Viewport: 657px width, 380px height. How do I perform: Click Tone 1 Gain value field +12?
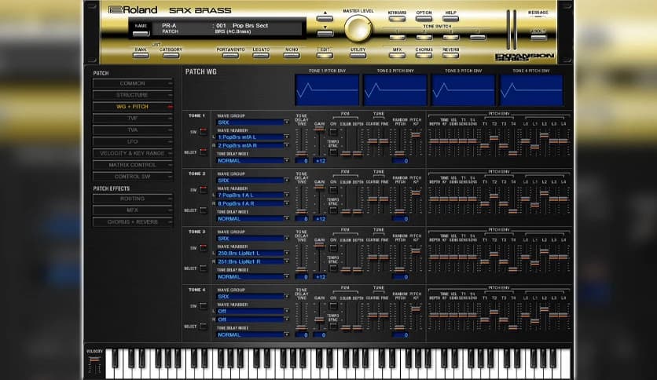tap(320, 161)
